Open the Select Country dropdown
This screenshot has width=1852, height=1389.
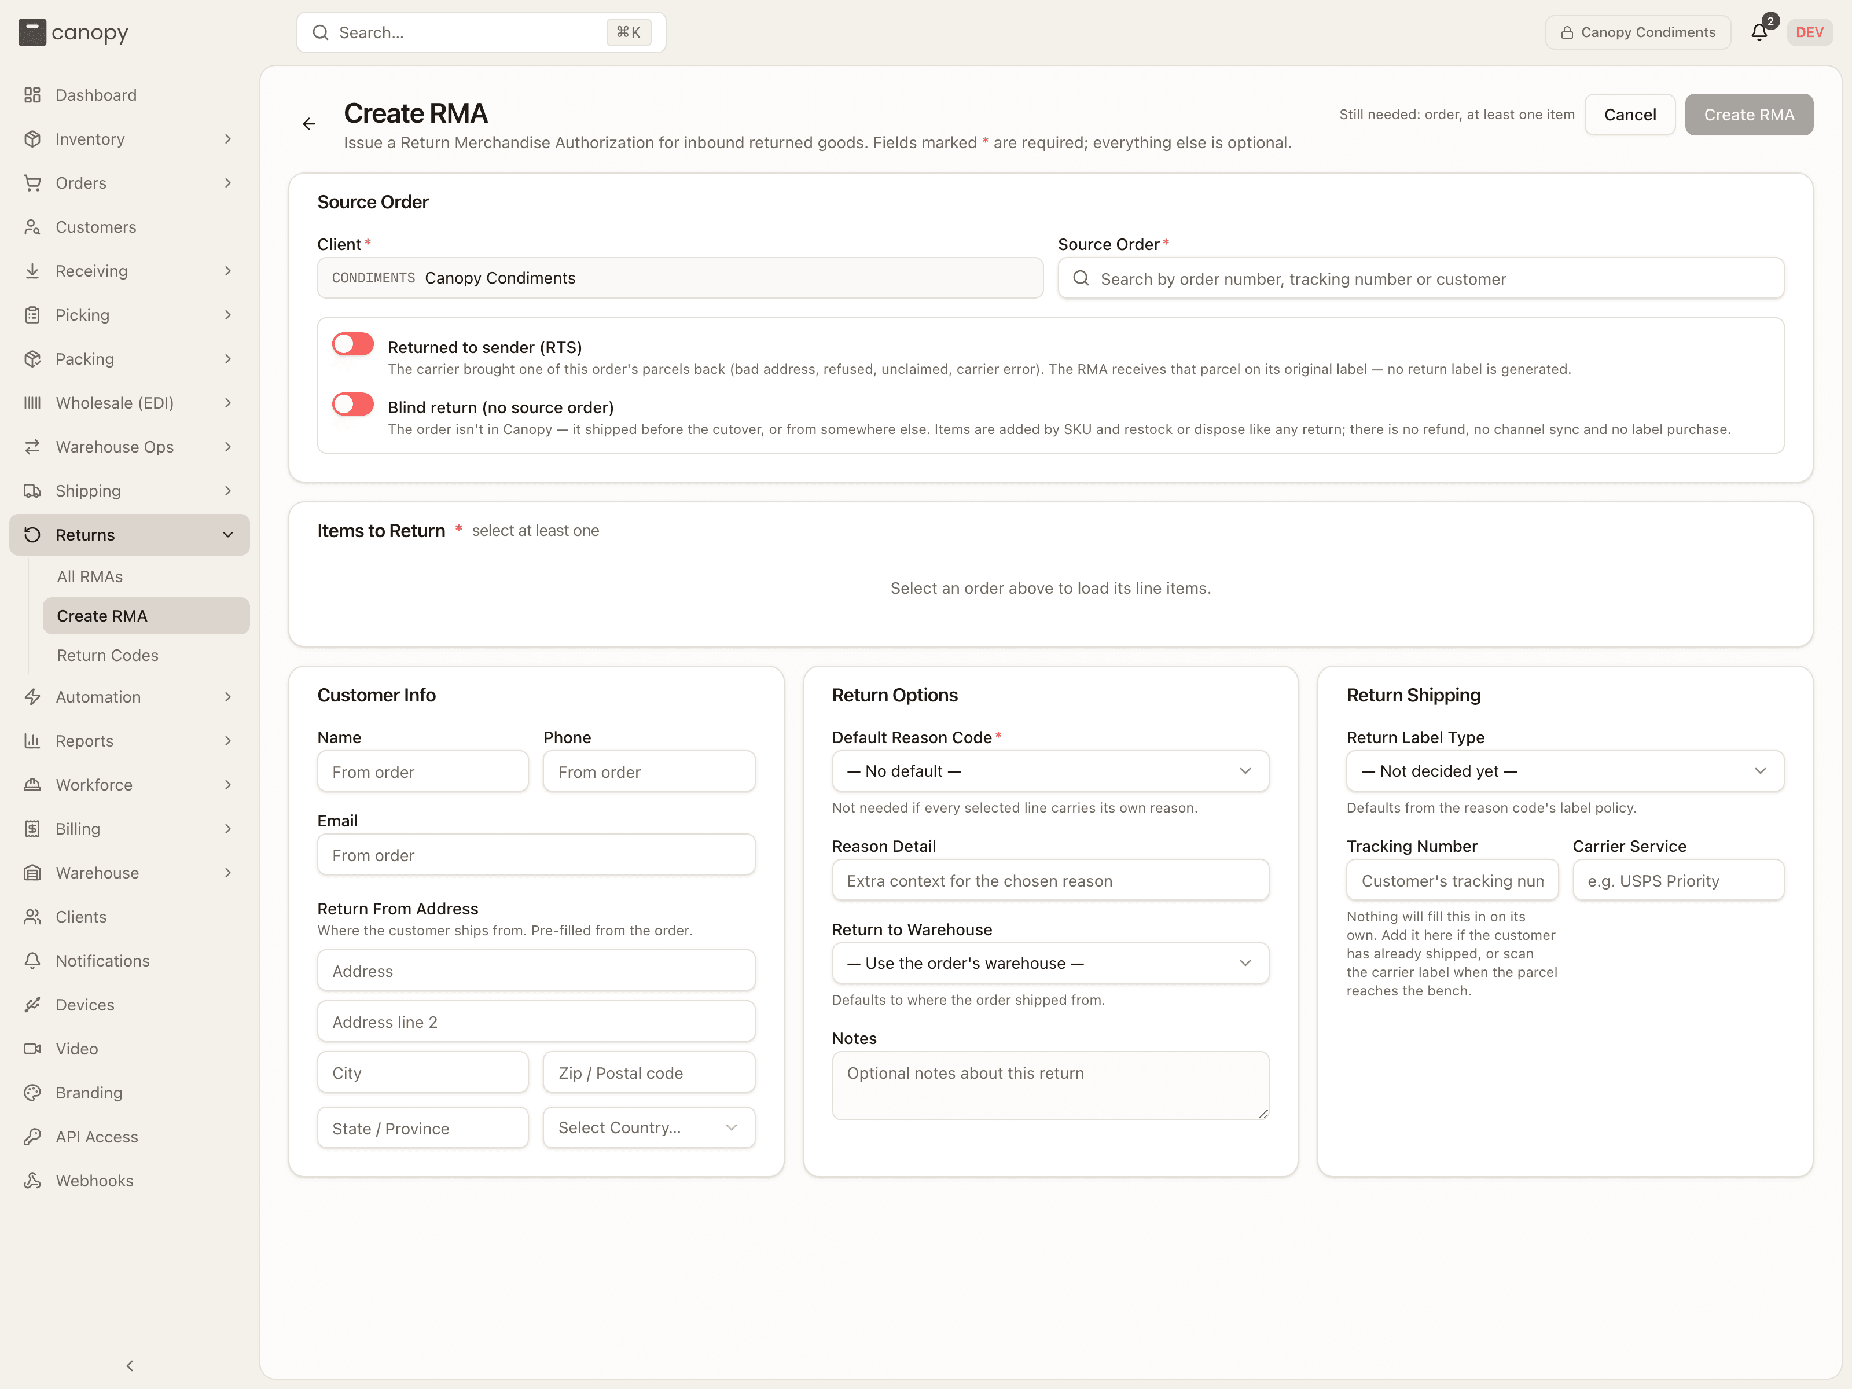pos(649,1128)
